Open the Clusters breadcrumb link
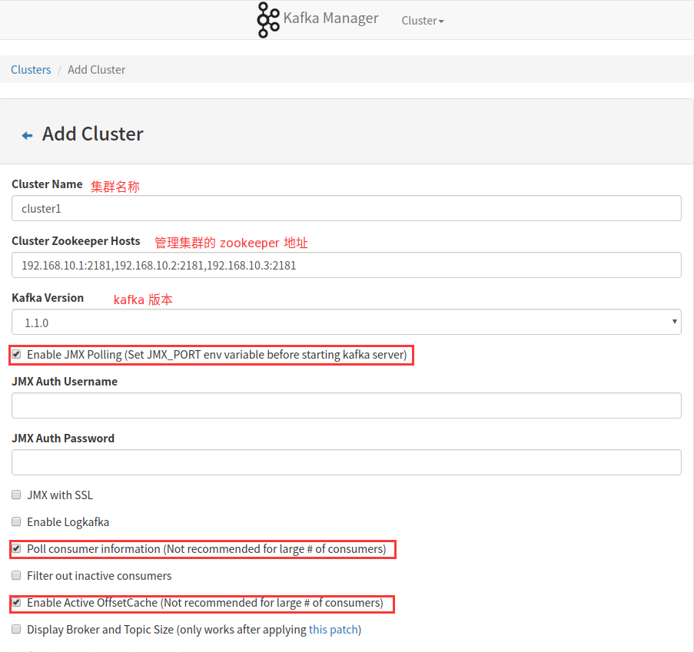This screenshot has height=652, width=694. (x=31, y=69)
